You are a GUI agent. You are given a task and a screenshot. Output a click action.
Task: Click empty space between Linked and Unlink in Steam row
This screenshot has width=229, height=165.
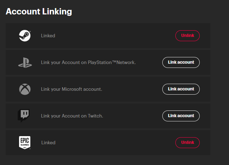[113, 36]
